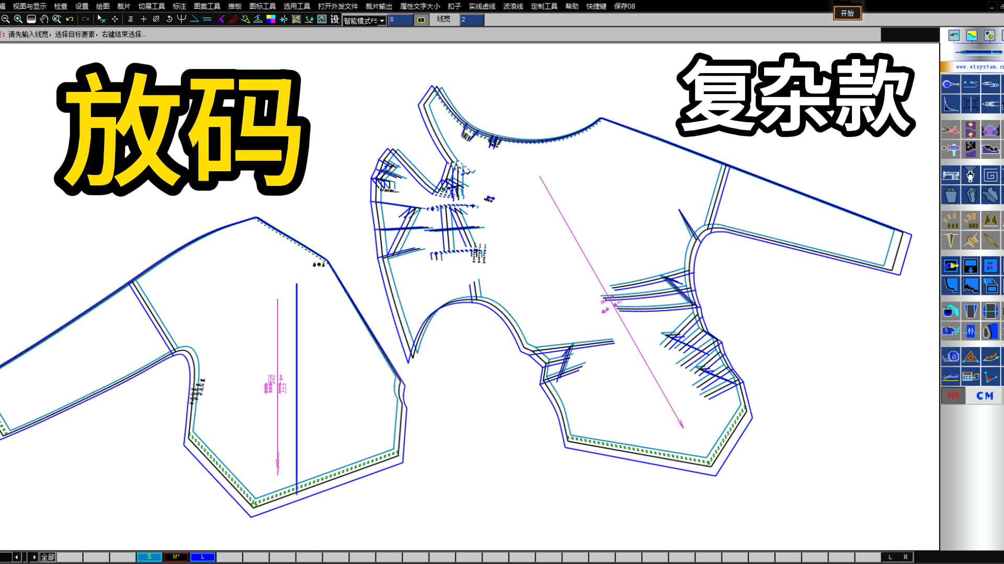Click the left arrow in bottom size bar

pyautogui.click(x=16, y=557)
